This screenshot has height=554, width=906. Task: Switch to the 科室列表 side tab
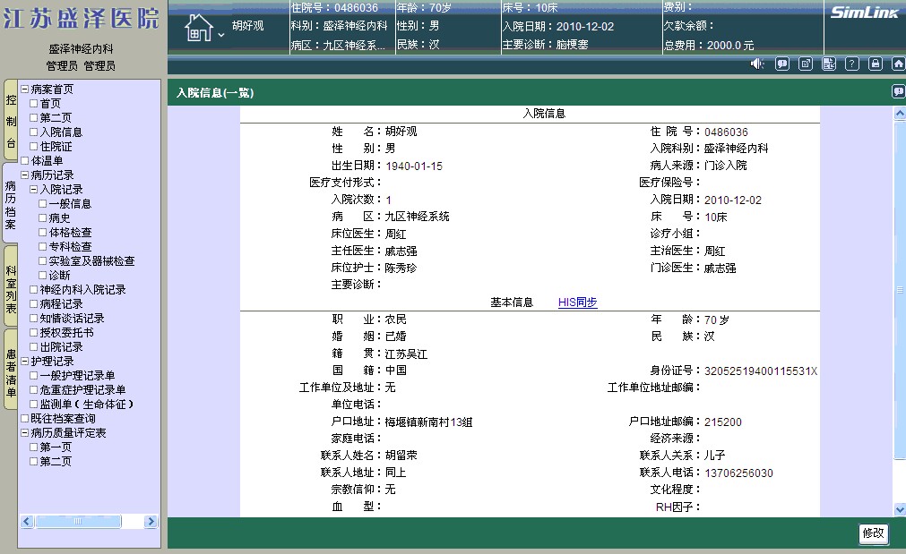(x=11, y=288)
